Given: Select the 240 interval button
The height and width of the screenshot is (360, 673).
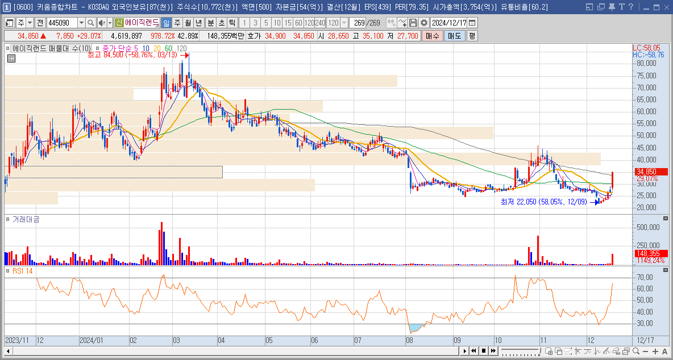Looking at the screenshot, I should click(320, 23).
